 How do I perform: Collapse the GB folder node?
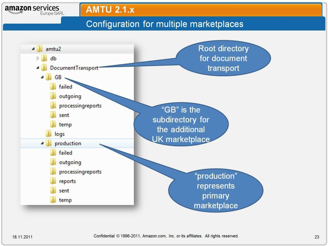point(42,77)
